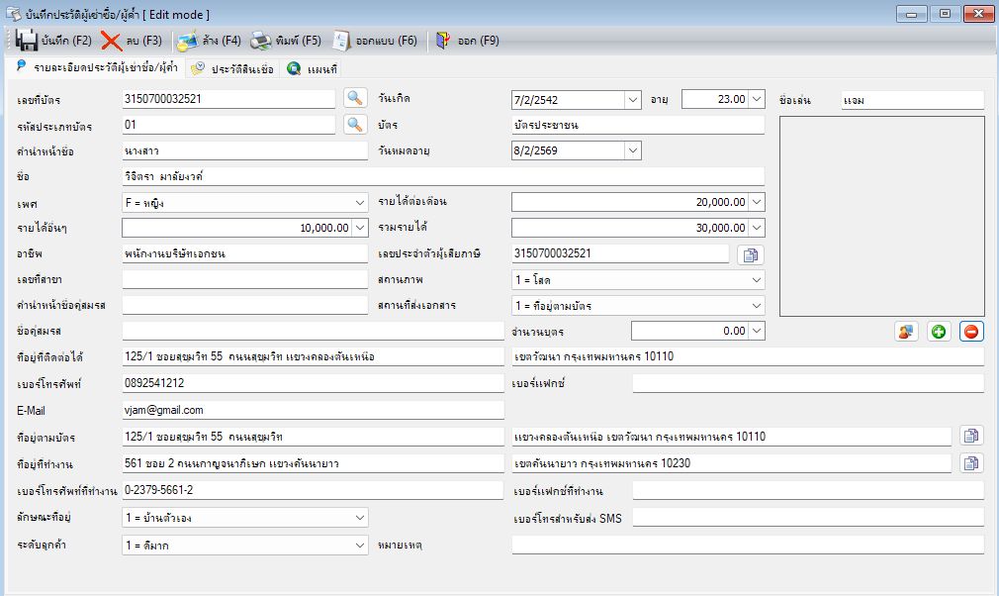This screenshot has width=999, height=596.
Task: Click the search icon next to card type code 01
Action: 355,125
